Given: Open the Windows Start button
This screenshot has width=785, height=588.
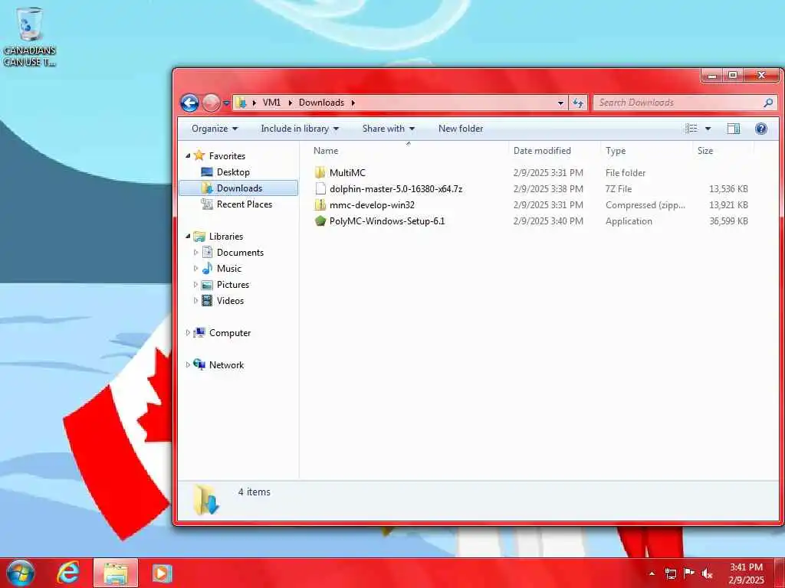Looking at the screenshot, I should point(21,573).
